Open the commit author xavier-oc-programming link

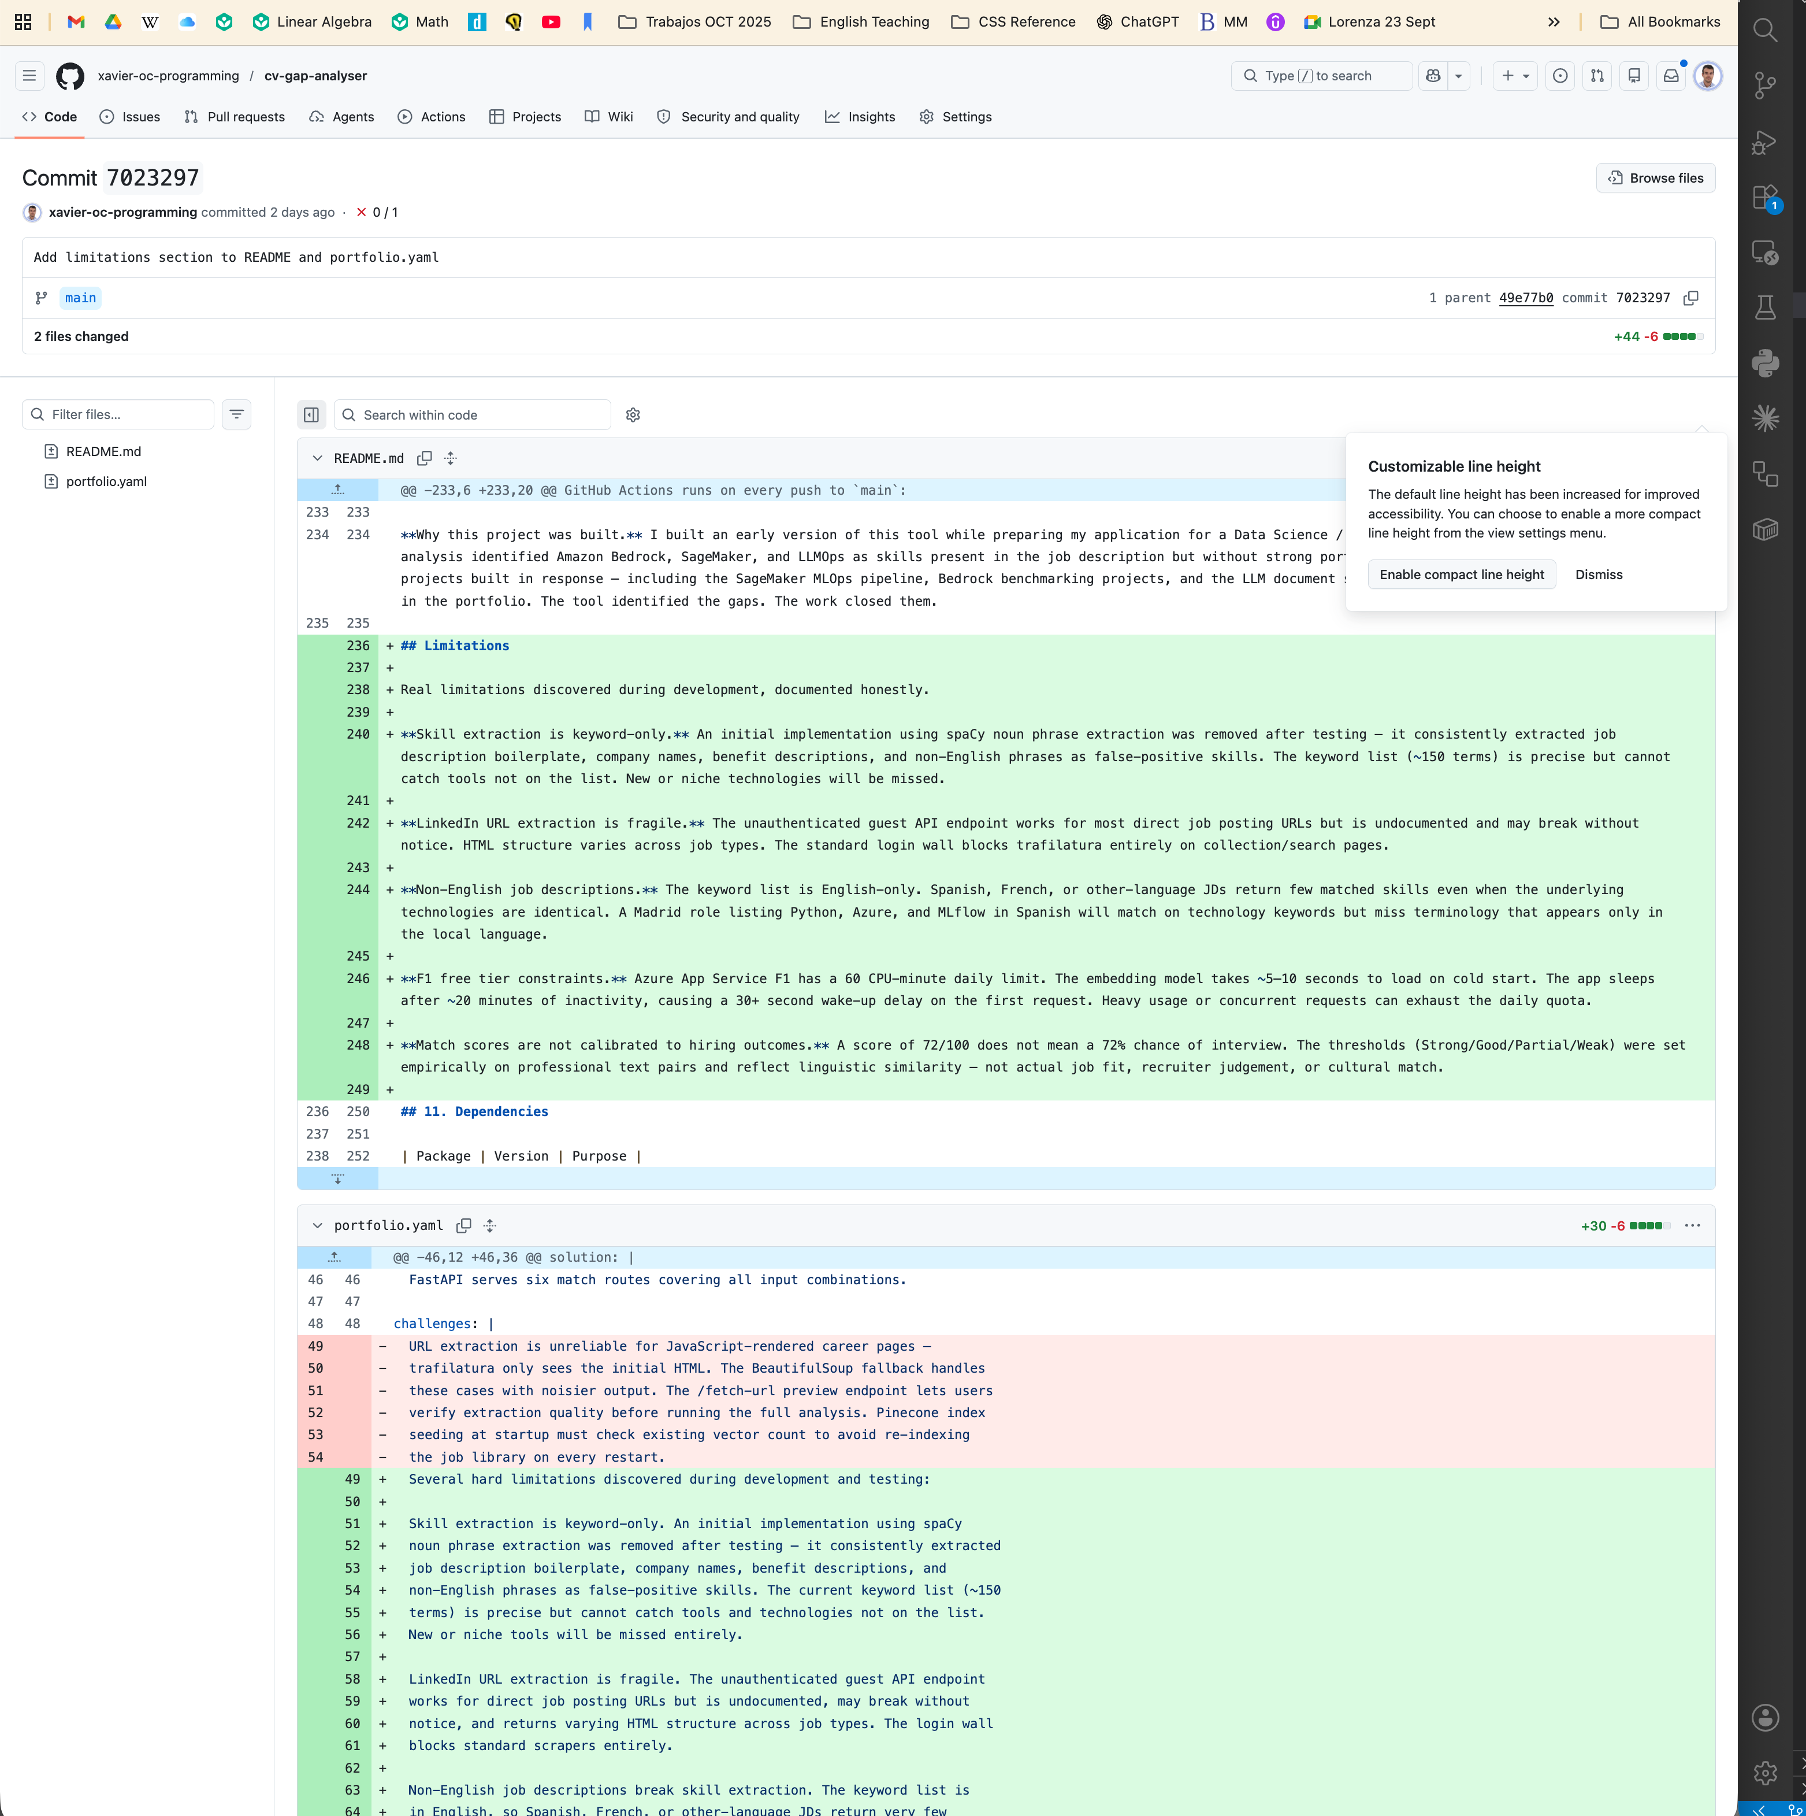[123, 213]
